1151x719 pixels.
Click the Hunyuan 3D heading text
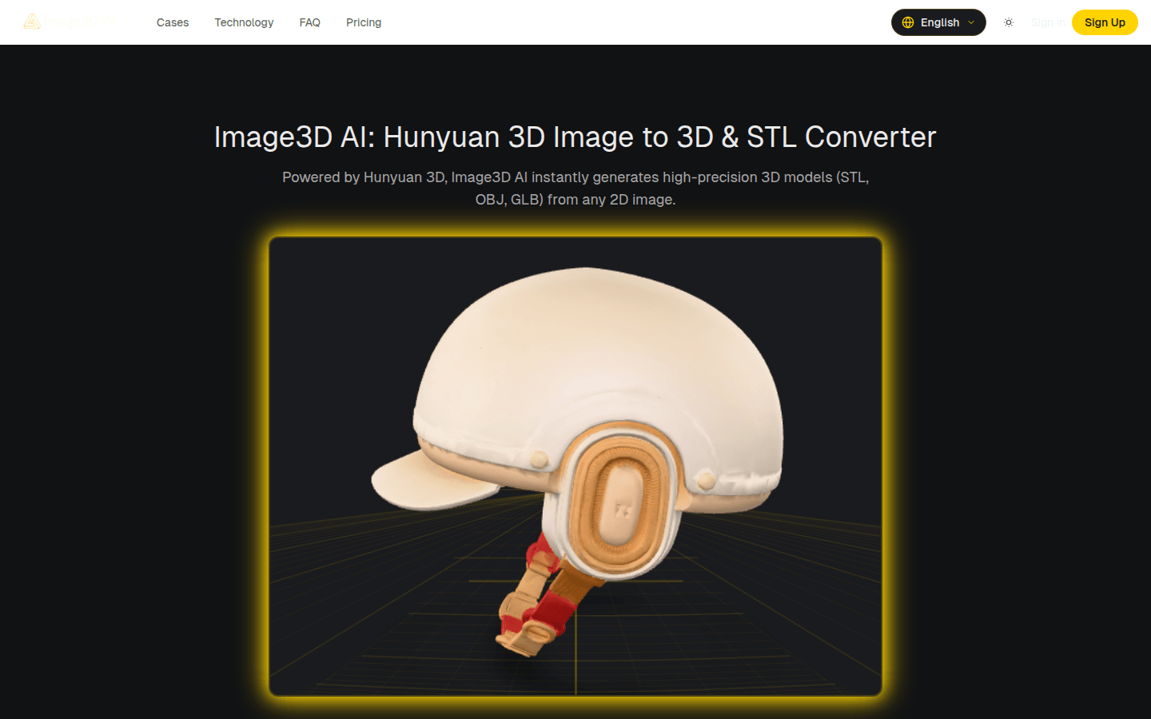point(575,137)
